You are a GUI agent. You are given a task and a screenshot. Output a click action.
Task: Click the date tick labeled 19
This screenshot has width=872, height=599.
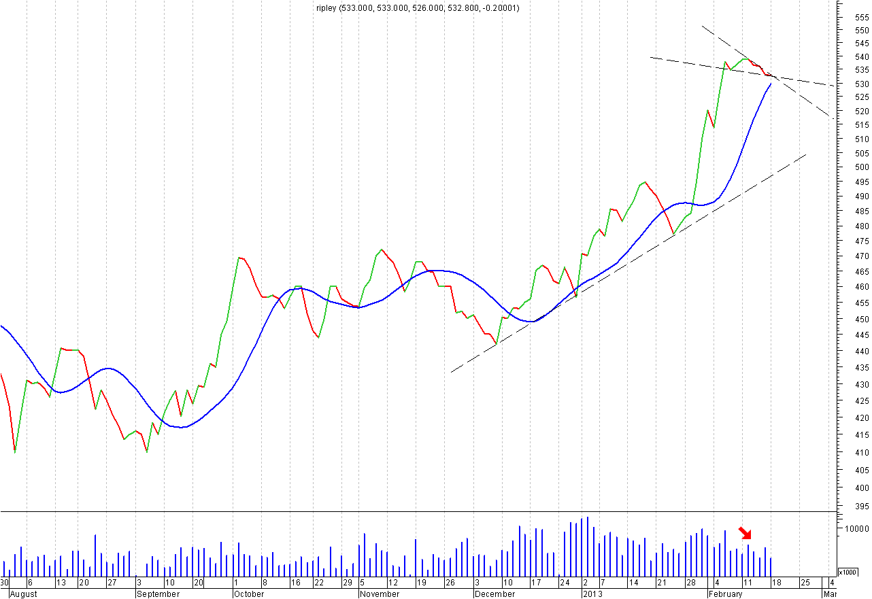tap(421, 583)
